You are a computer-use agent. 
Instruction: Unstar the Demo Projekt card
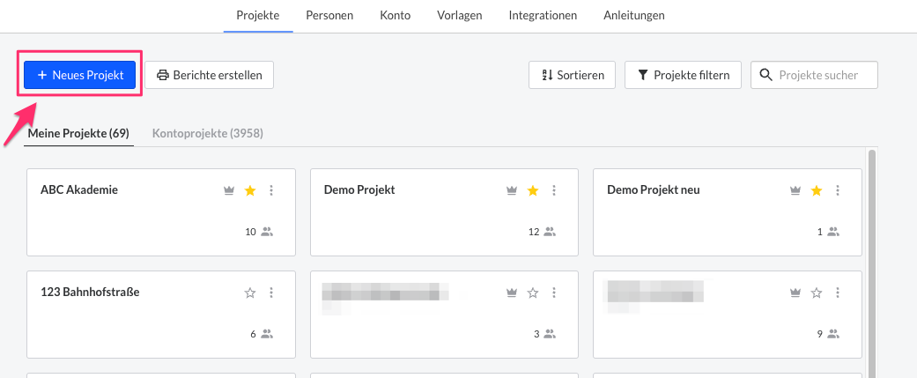point(533,190)
